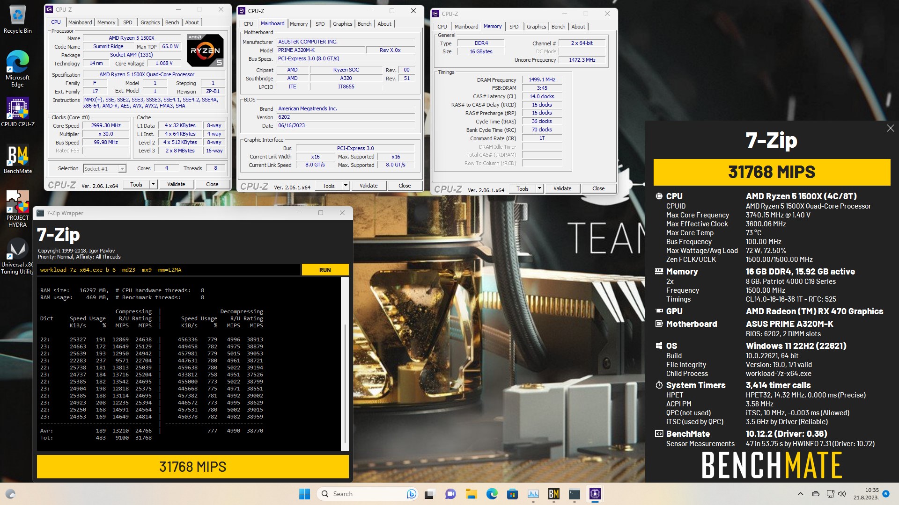Close the BenchMate 7-Zip result panel
Viewport: 899px width, 505px height.
(x=890, y=128)
